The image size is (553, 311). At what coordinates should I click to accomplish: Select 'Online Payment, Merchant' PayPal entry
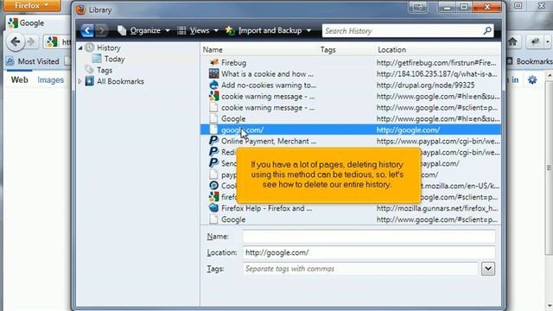coord(269,141)
